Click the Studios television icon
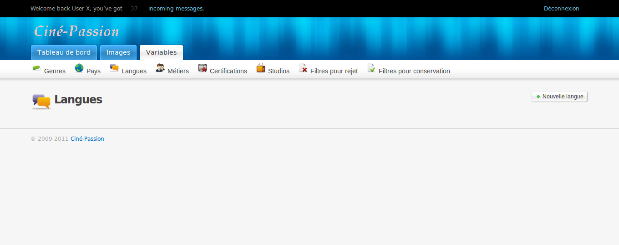Image resolution: width=619 pixels, height=245 pixels. 261,68
